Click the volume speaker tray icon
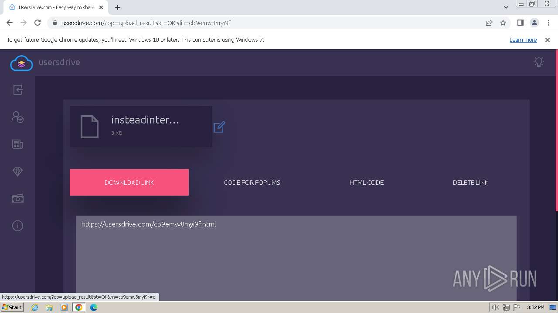 point(496,307)
